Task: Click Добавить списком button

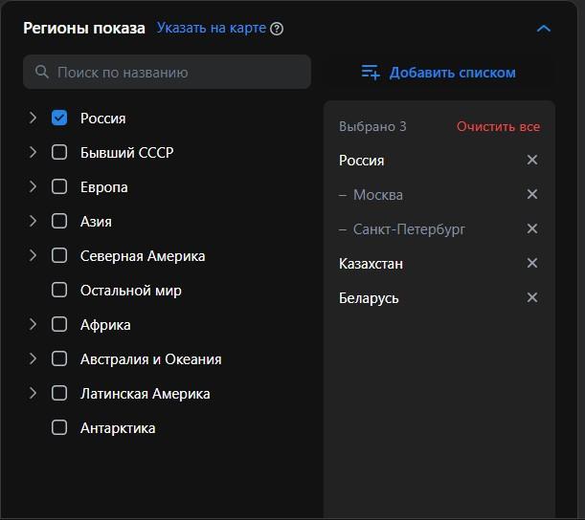Action: (452, 73)
